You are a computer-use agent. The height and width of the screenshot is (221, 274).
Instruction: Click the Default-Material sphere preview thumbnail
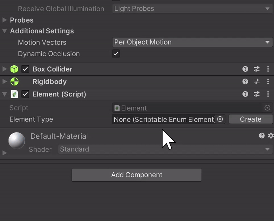tap(17, 141)
